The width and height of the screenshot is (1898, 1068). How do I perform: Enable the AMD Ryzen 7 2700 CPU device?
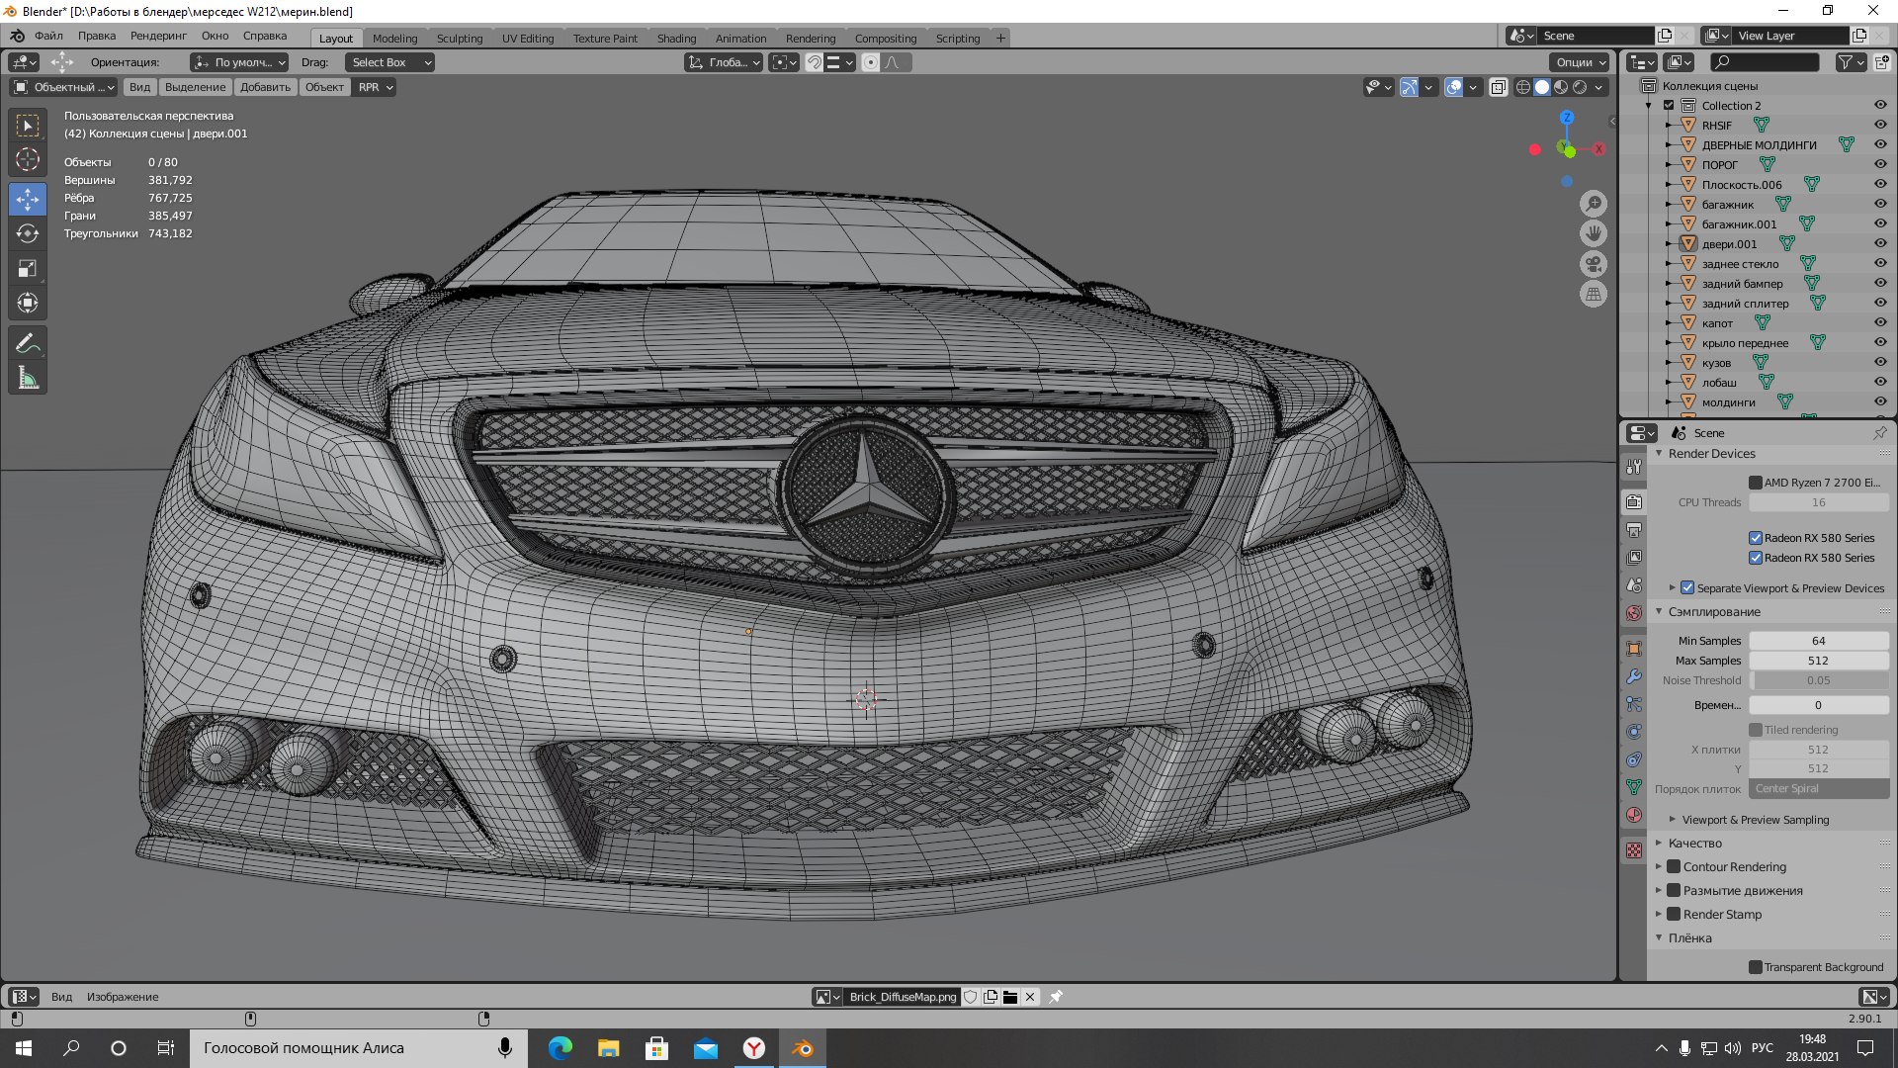[x=1756, y=483]
